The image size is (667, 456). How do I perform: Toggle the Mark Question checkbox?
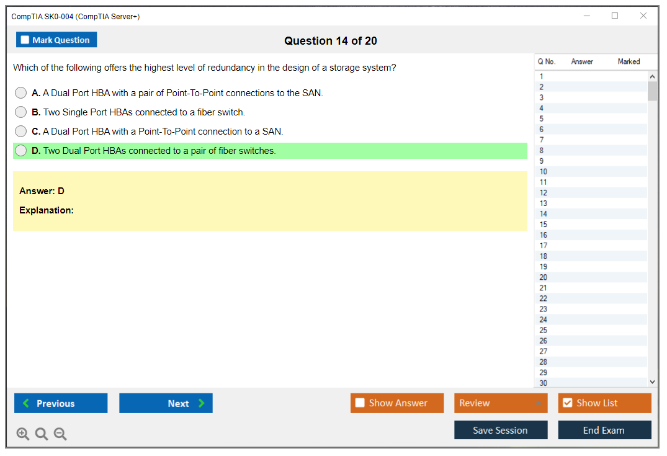pyautogui.click(x=25, y=40)
